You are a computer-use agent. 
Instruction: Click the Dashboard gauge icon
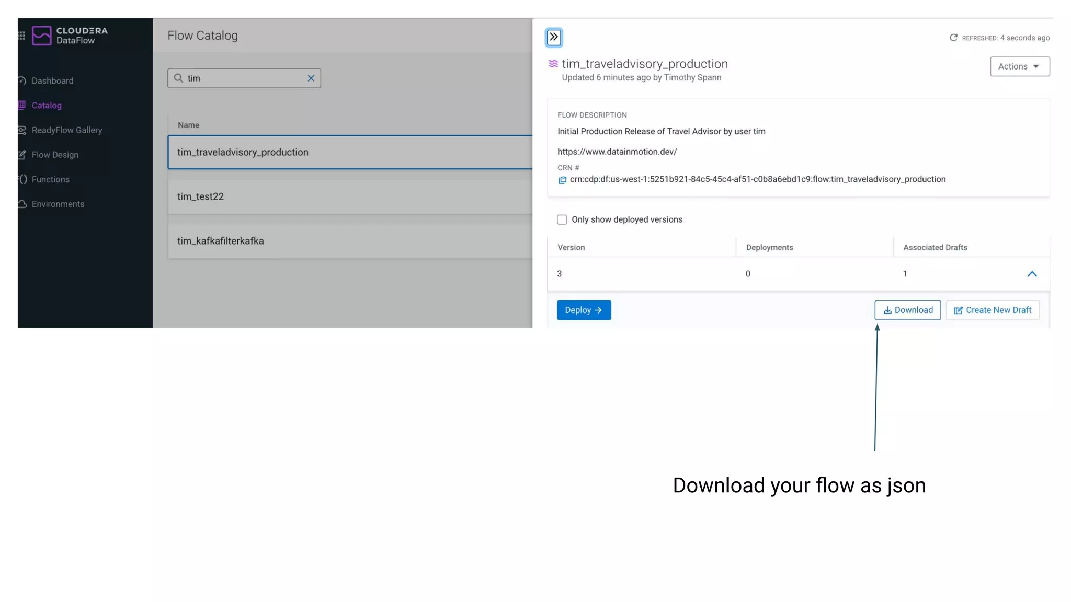pos(22,80)
